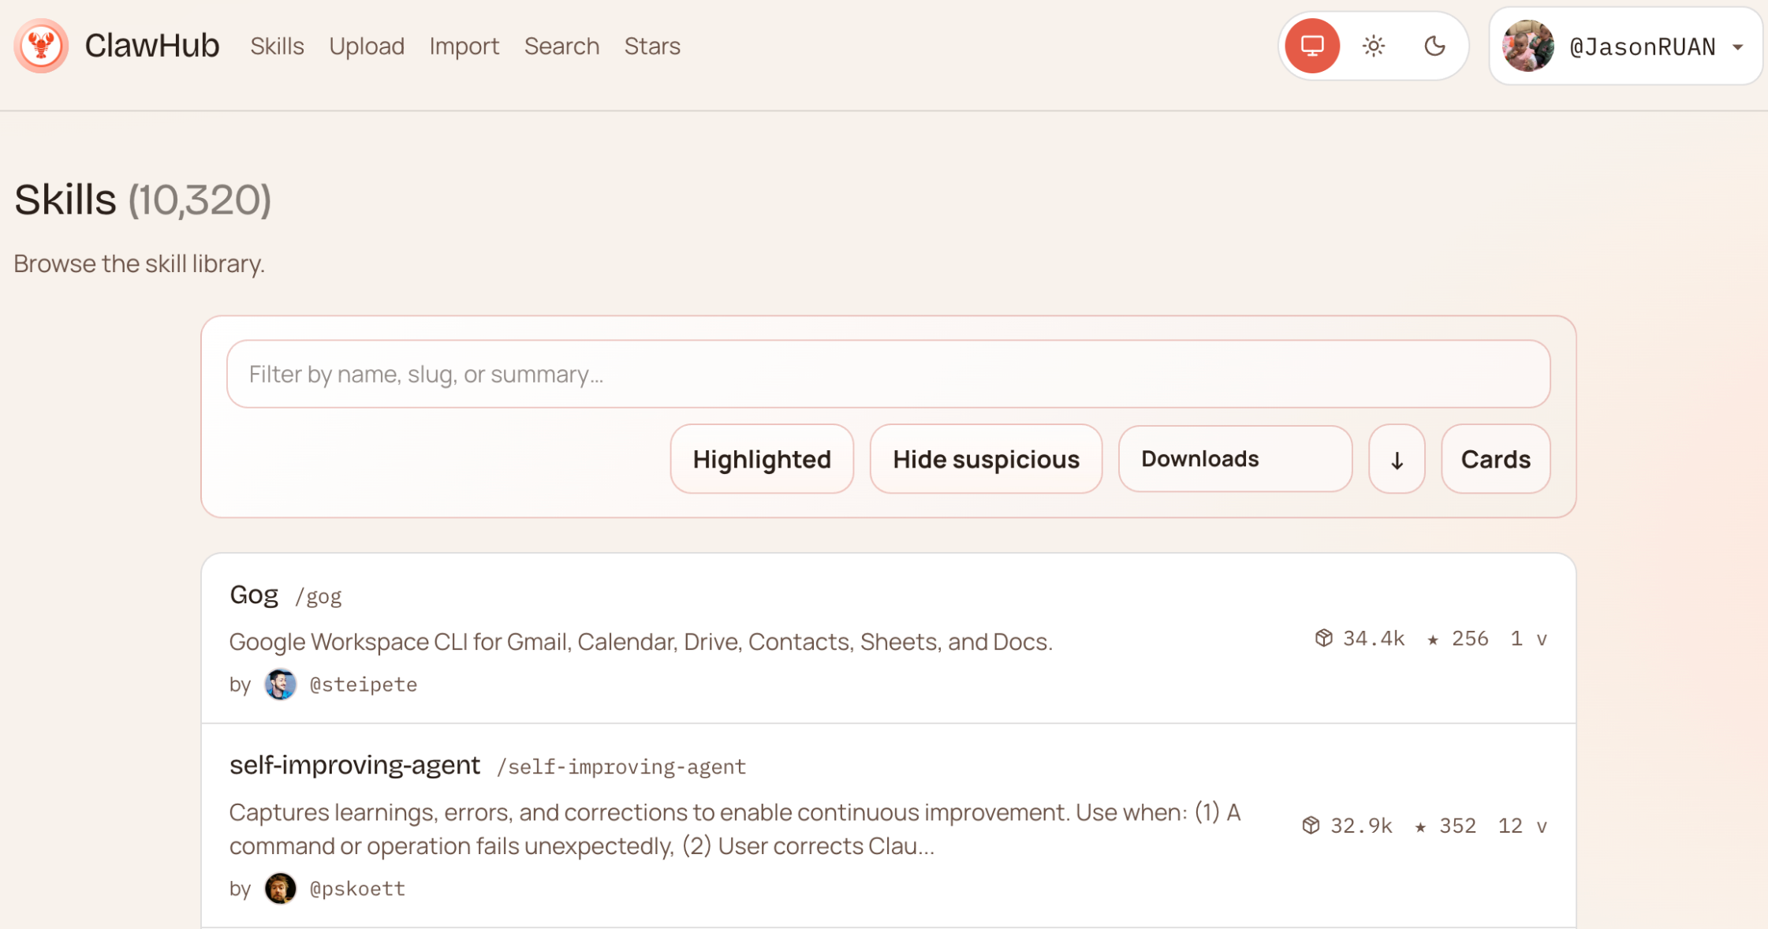The height and width of the screenshot is (929, 1768).
Task: Toggle the Highlighted filter
Action: pyautogui.click(x=761, y=458)
